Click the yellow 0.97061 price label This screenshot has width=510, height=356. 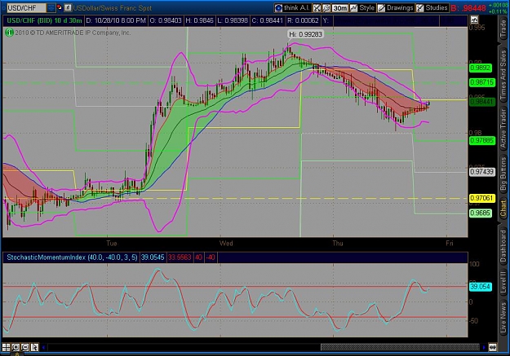482,198
